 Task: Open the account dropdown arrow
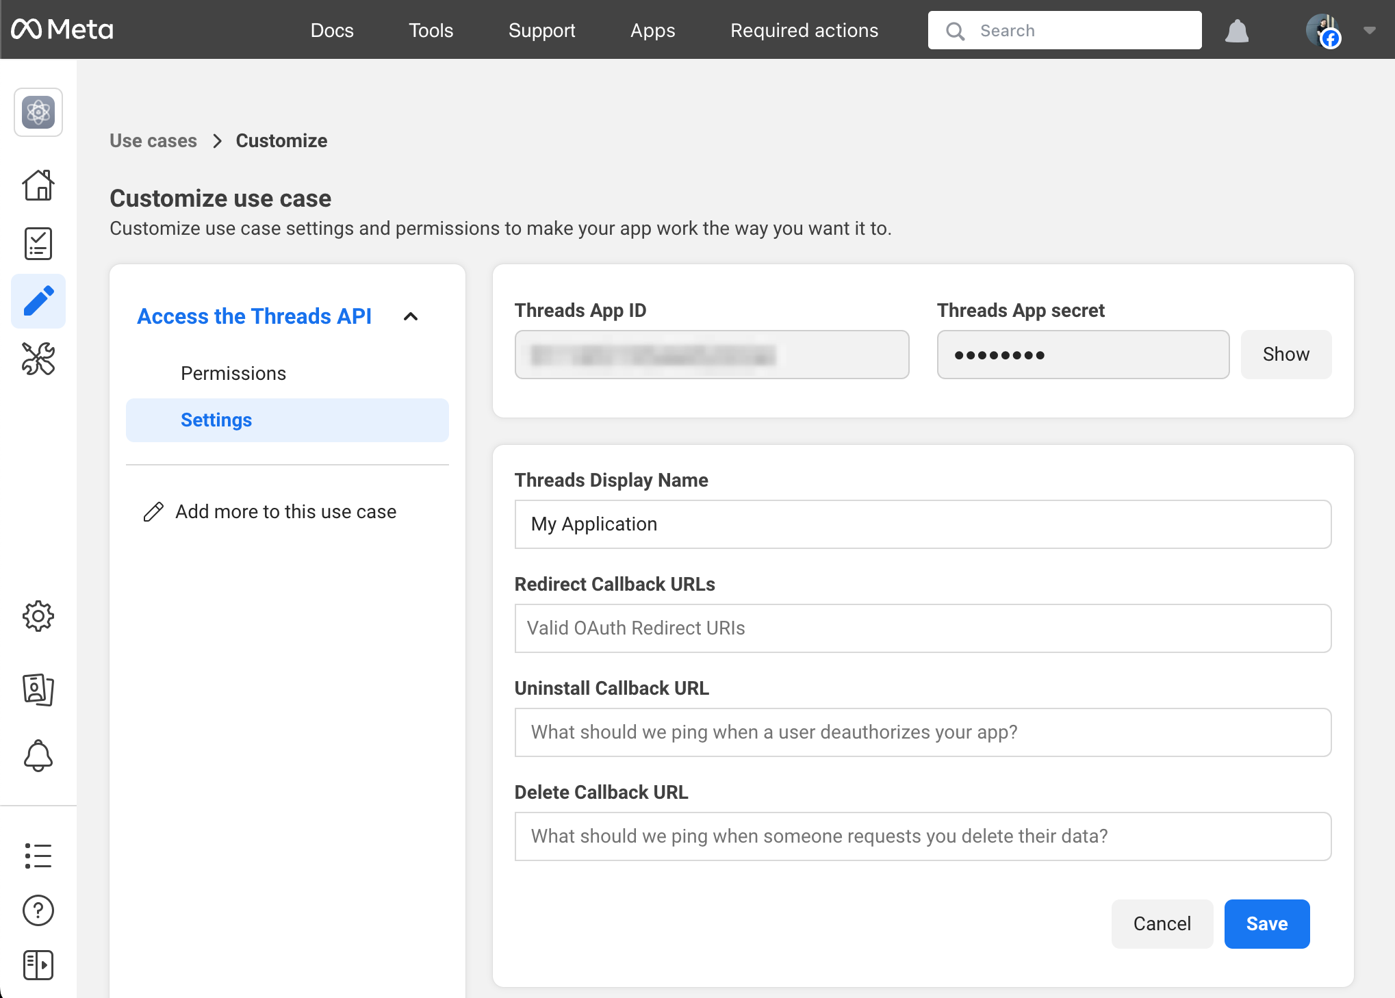[1370, 30]
